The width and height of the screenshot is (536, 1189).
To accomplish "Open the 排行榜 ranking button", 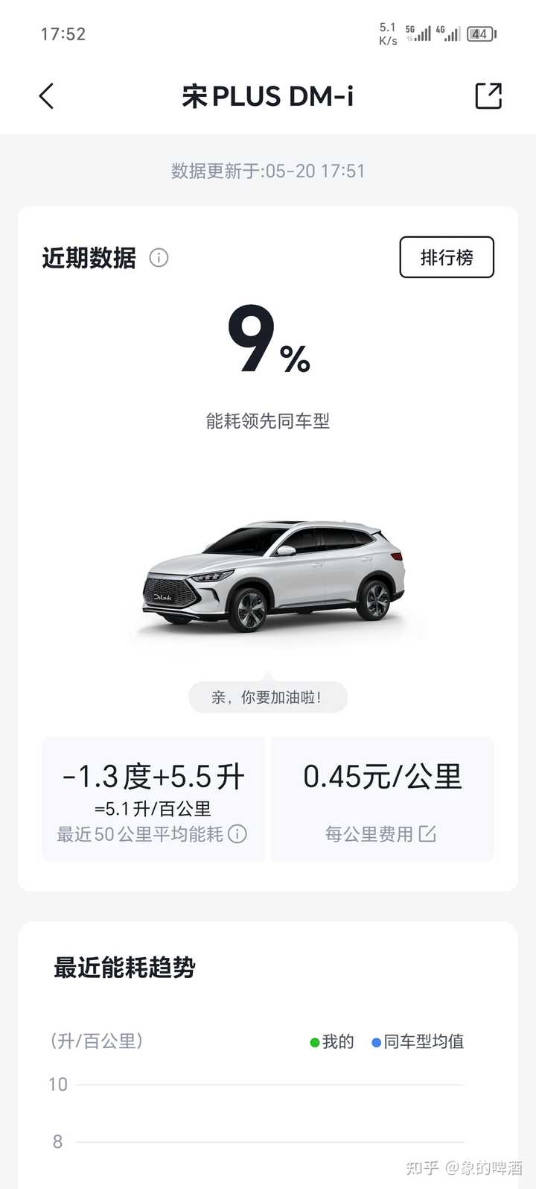I will tap(447, 257).
